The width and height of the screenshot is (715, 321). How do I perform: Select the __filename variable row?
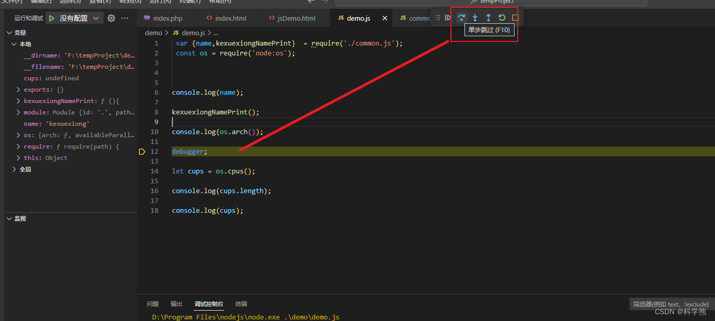tap(70, 67)
